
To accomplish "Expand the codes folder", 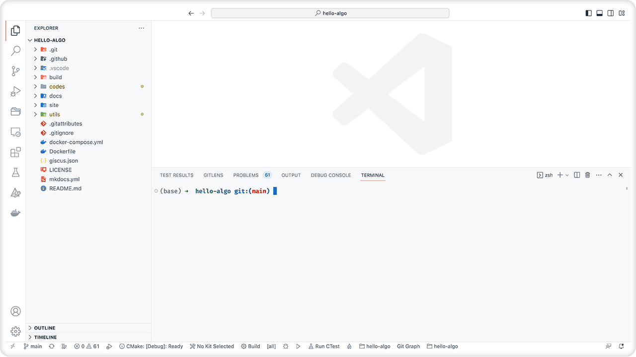I will [x=57, y=87].
